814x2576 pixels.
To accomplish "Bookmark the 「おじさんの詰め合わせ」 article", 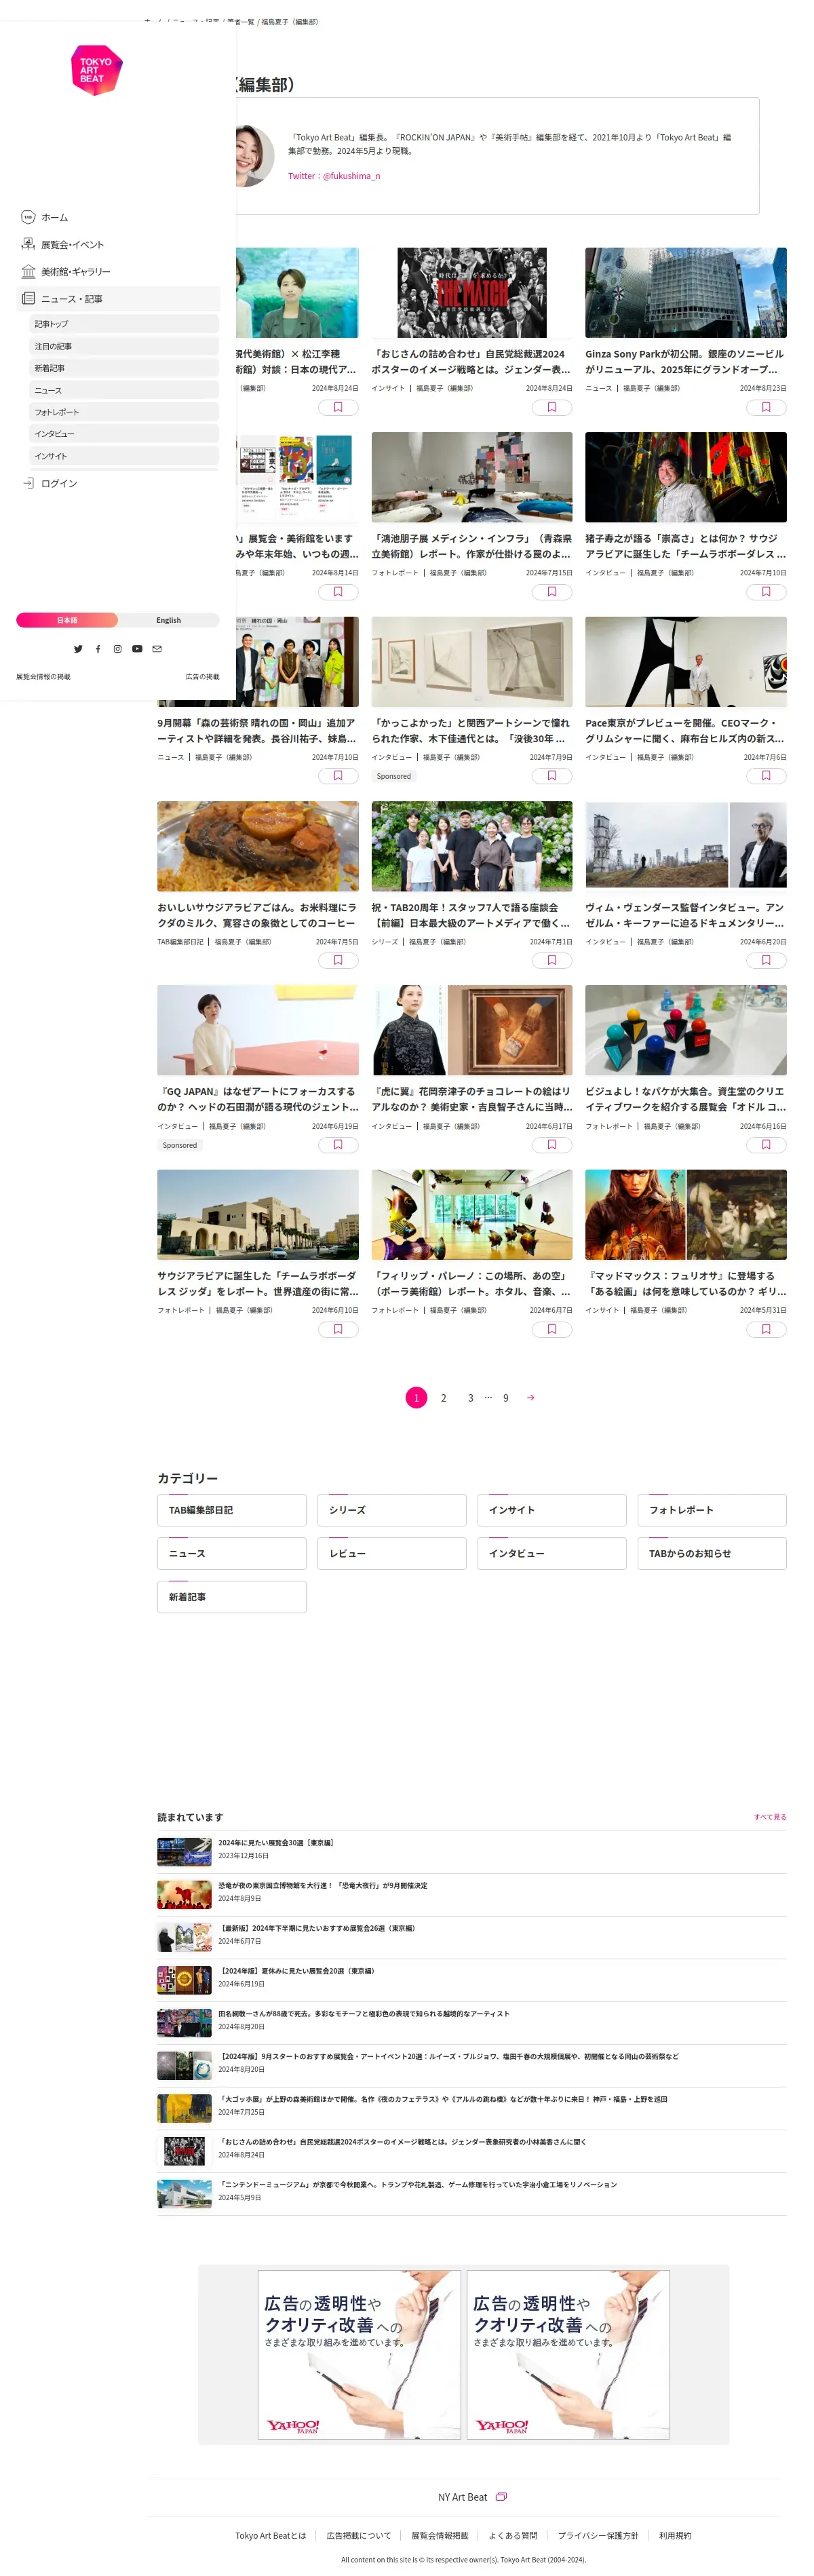I will 551,407.
